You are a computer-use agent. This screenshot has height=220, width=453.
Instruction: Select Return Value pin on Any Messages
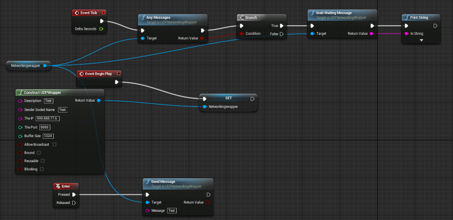pos(202,38)
